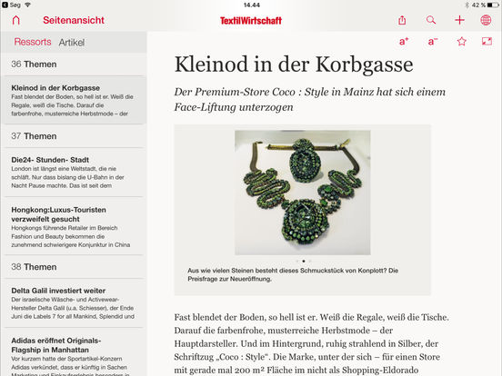
Task: Open the globe web icon
Action: pyautogui.click(x=486, y=20)
